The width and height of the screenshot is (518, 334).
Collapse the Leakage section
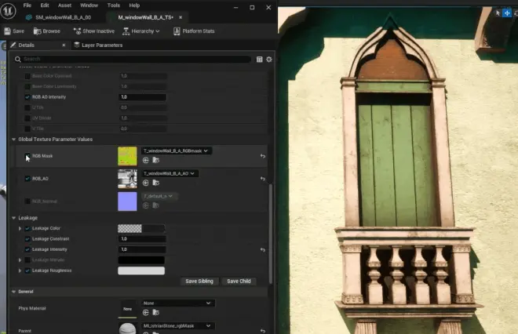[14, 218]
